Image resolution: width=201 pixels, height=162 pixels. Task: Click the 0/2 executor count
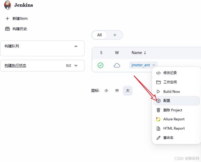pos(68,66)
